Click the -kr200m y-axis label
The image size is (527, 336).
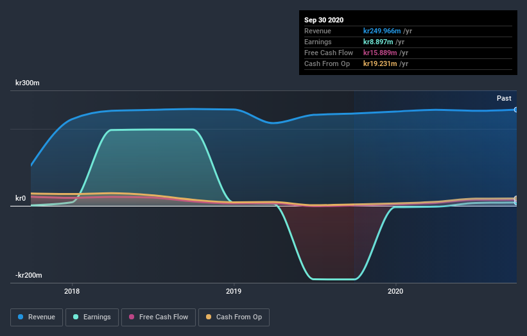[x=29, y=275]
